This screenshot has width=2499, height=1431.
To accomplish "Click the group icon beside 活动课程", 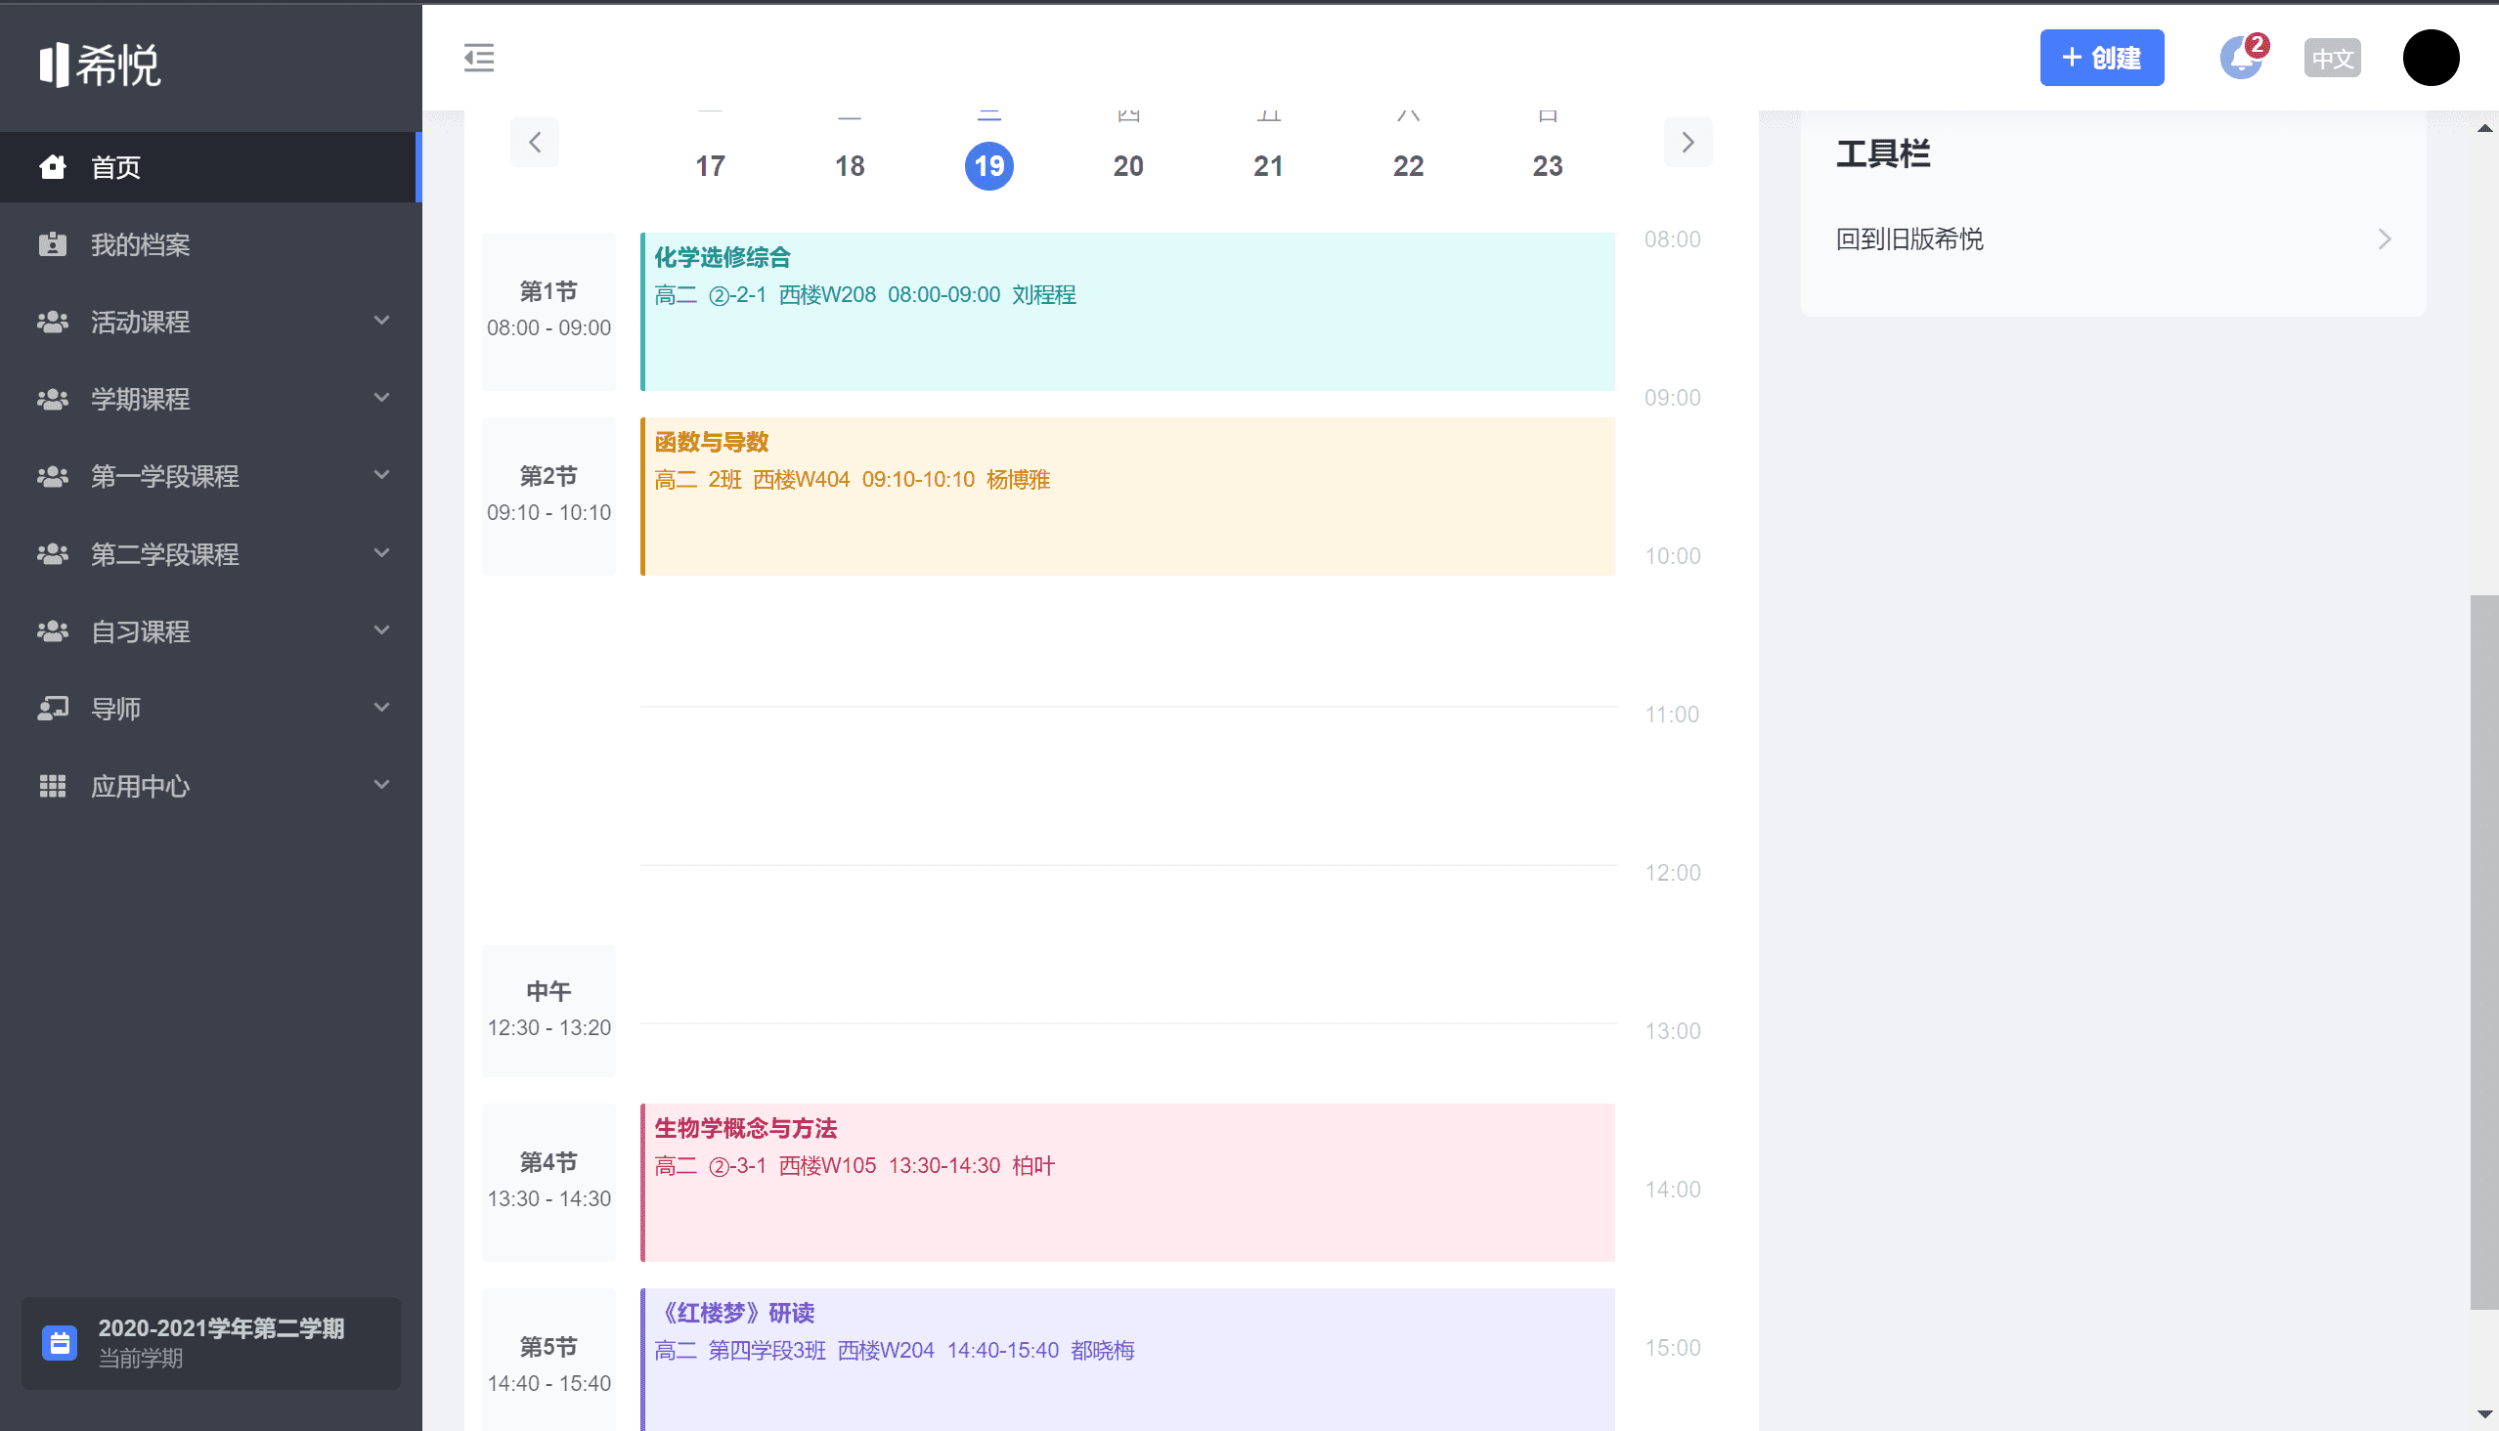I will [x=53, y=322].
